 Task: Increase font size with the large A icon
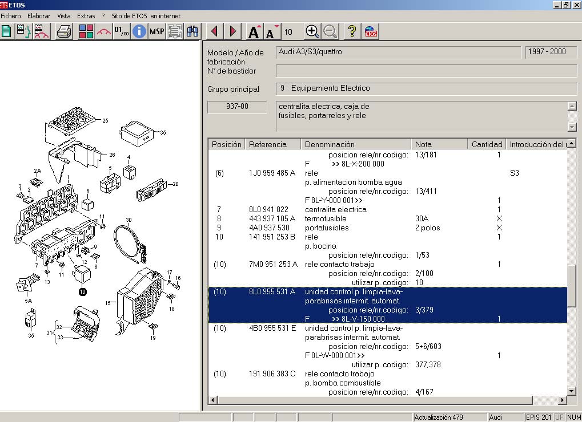pyautogui.click(x=254, y=31)
